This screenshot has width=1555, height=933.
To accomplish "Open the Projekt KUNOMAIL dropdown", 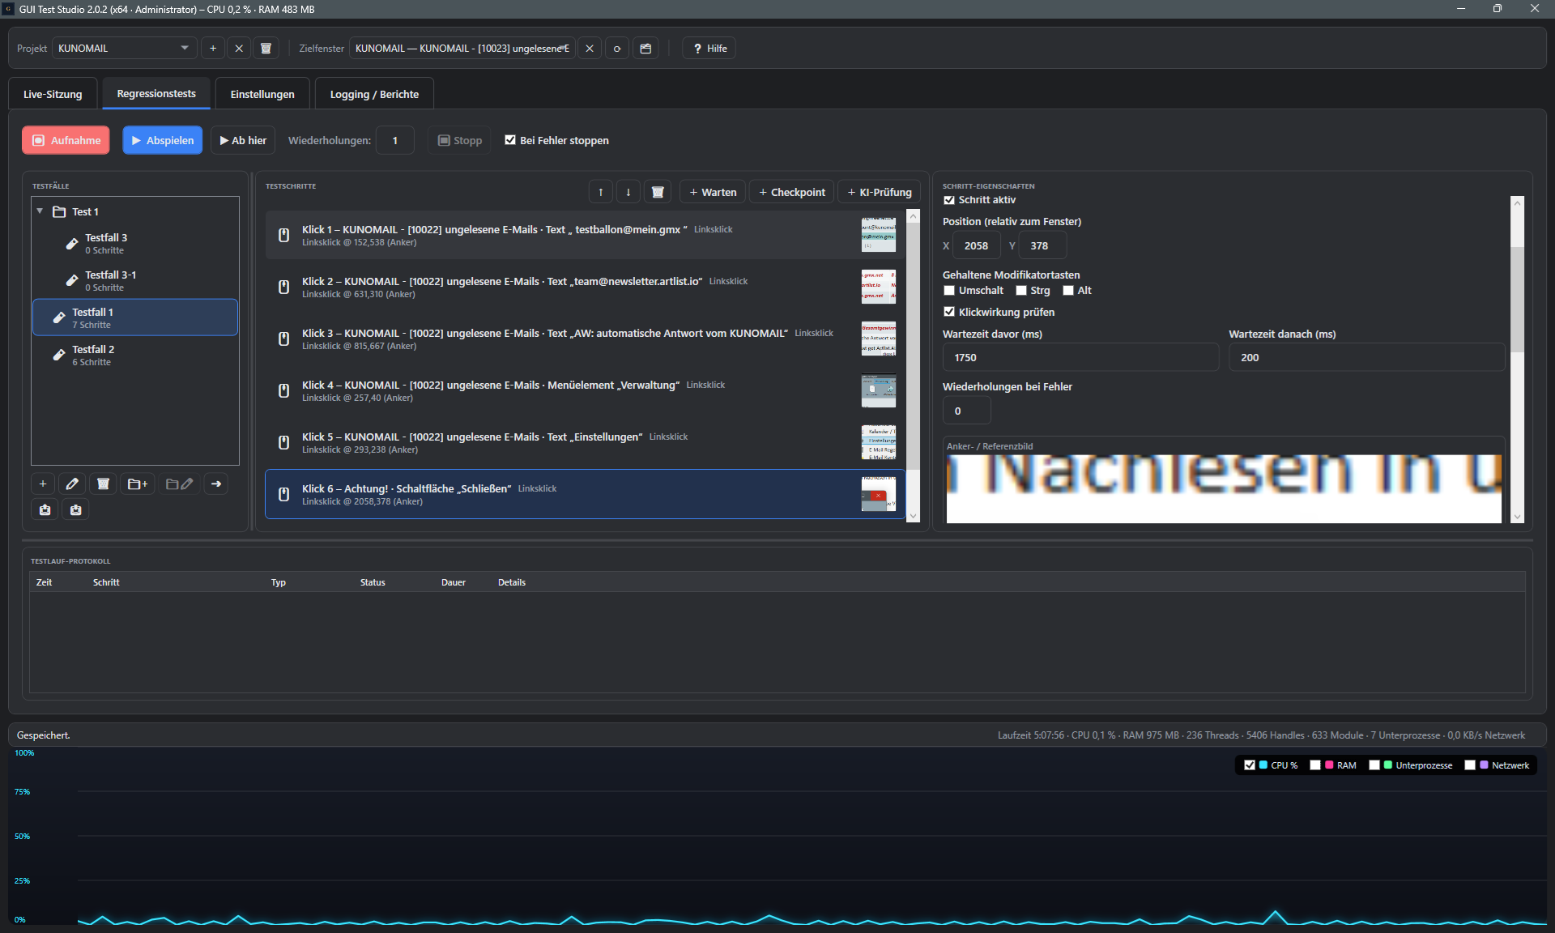I will [x=125, y=49].
